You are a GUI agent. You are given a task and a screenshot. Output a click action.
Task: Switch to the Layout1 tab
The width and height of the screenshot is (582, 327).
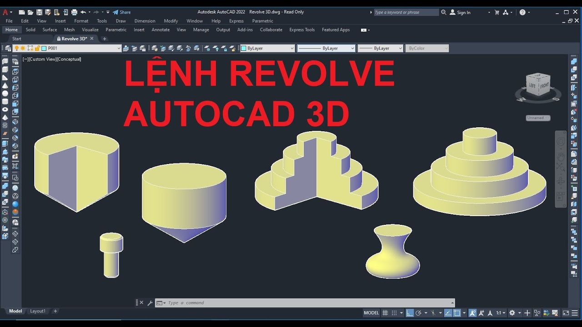point(38,311)
